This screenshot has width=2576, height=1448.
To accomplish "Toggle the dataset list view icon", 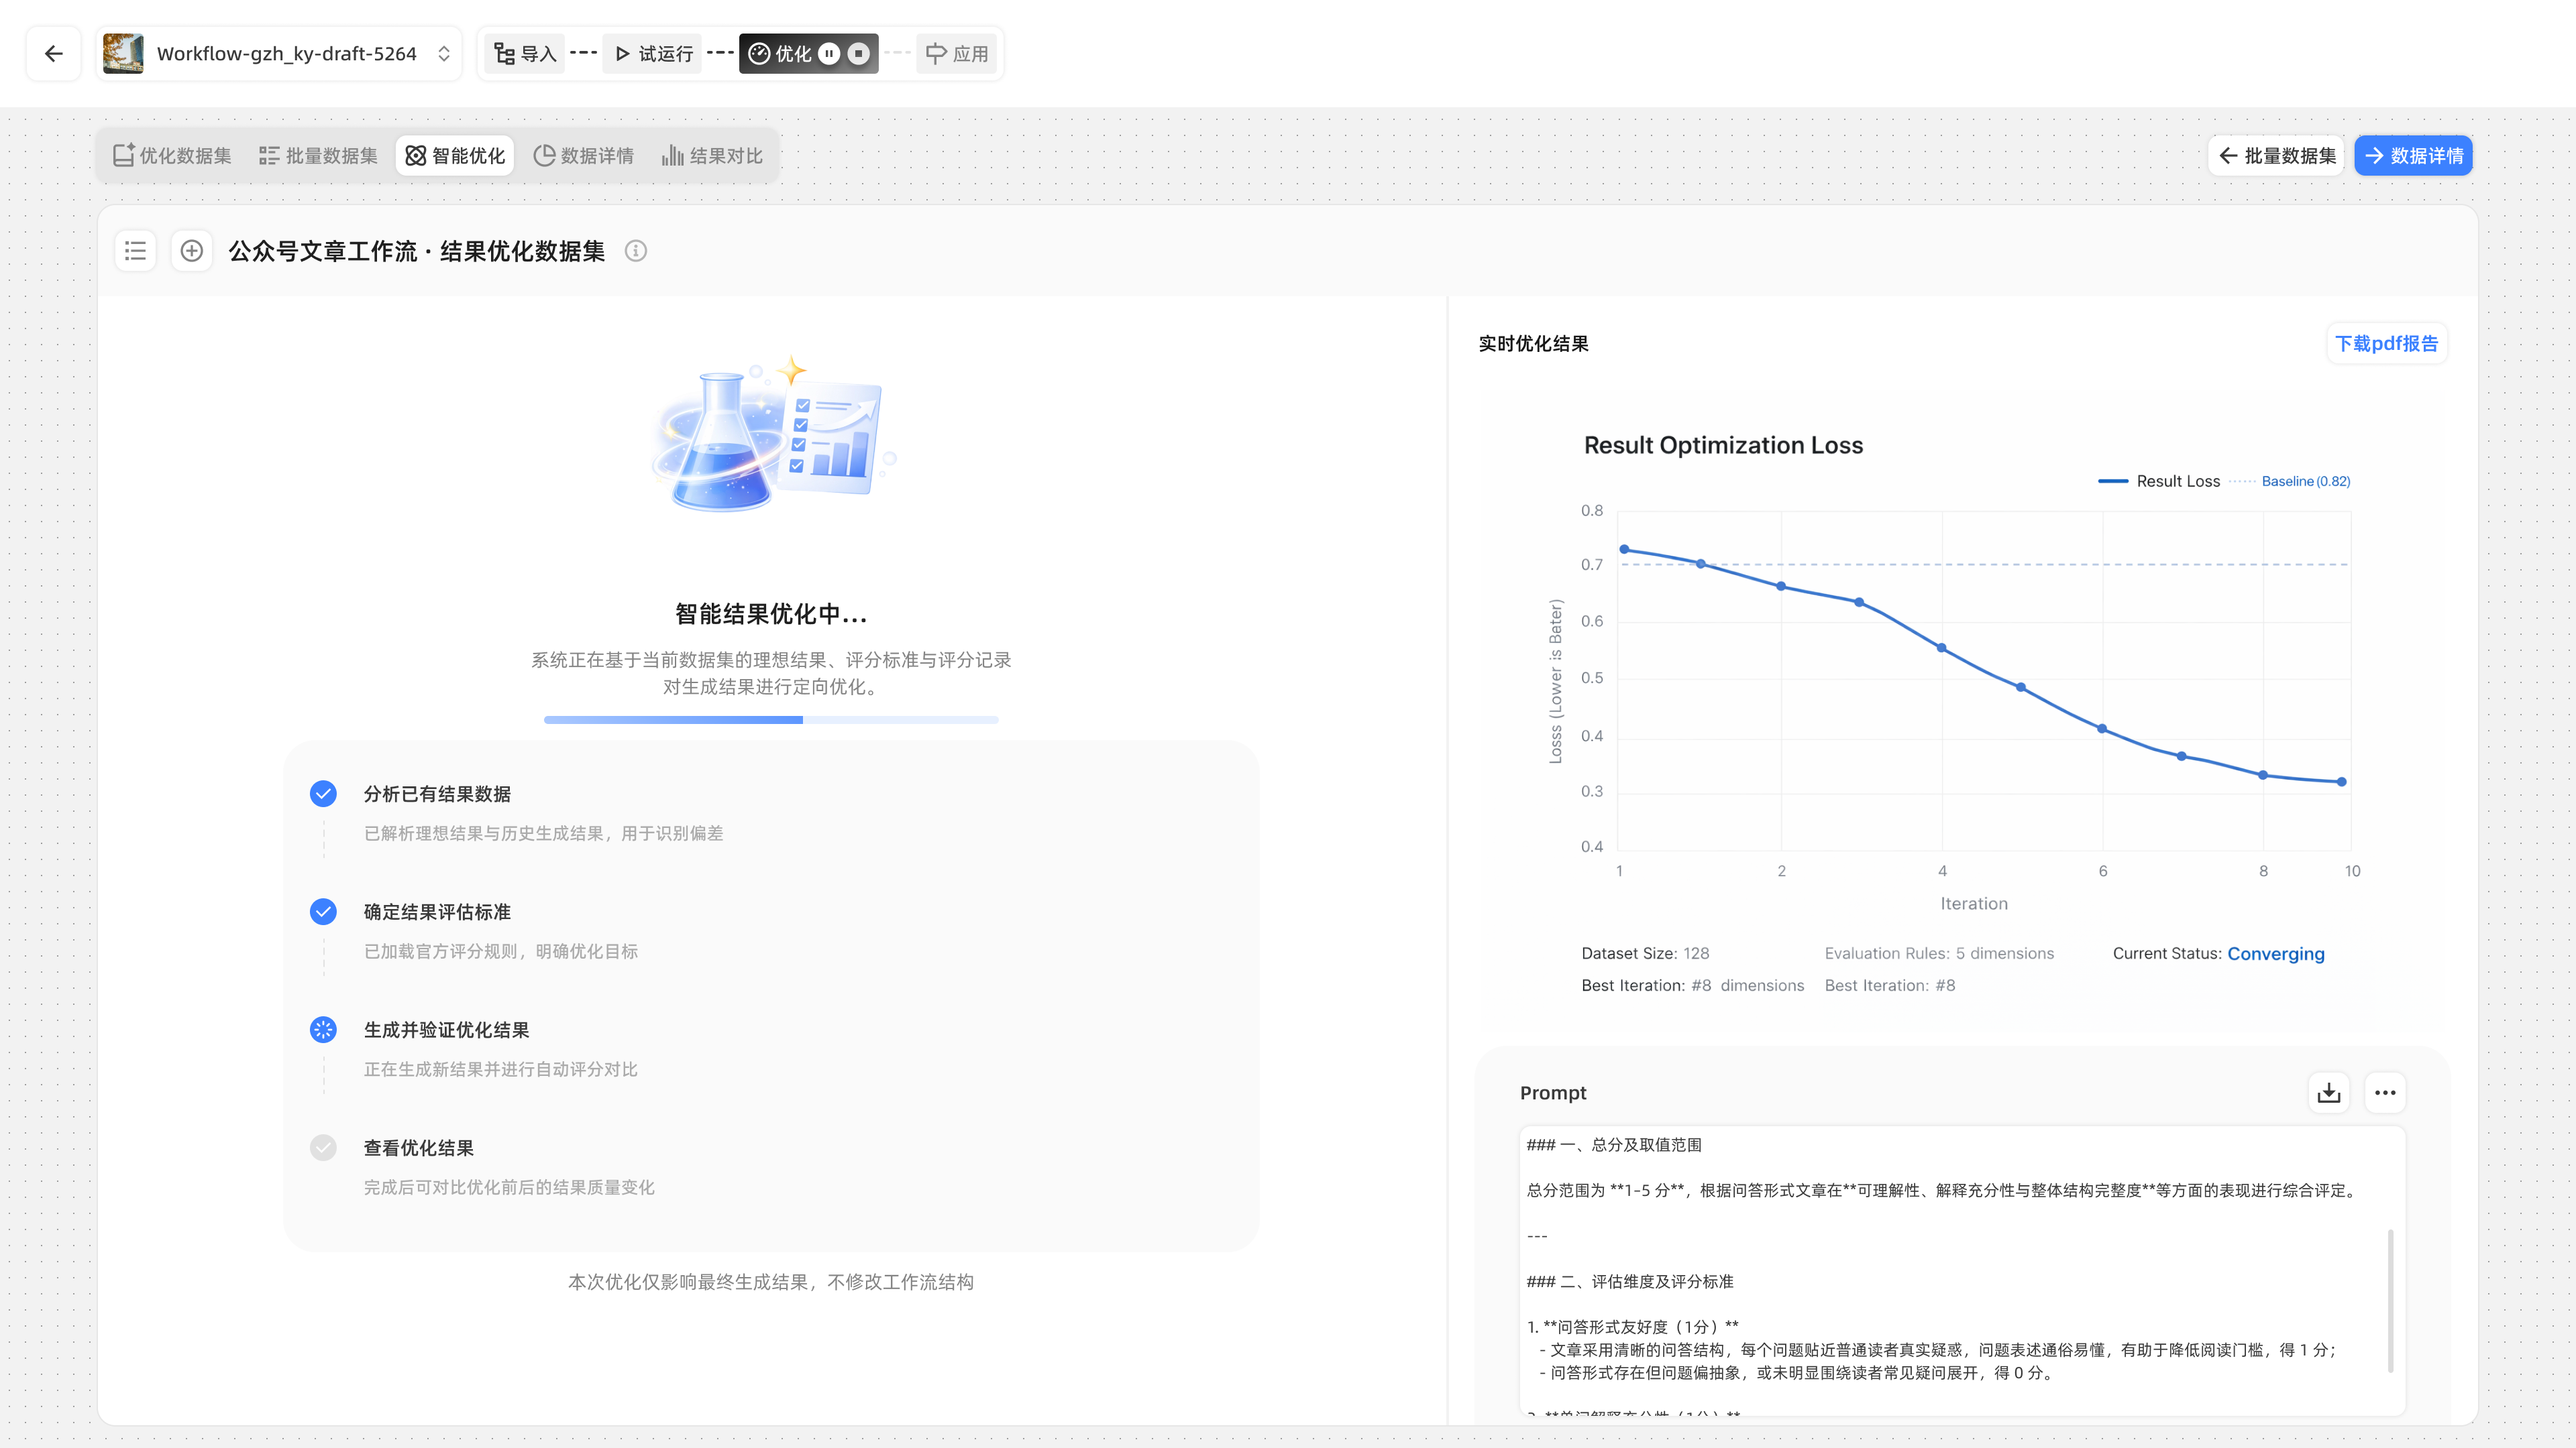I will [135, 251].
